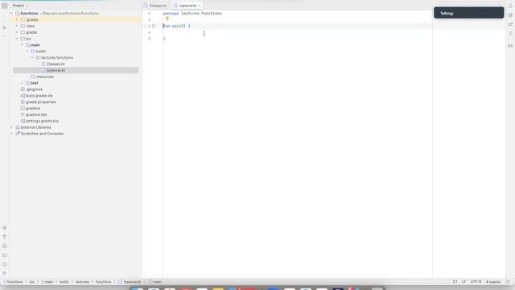The width and height of the screenshot is (515, 290).
Task: Expand External Libraries node
Action: 12,127
